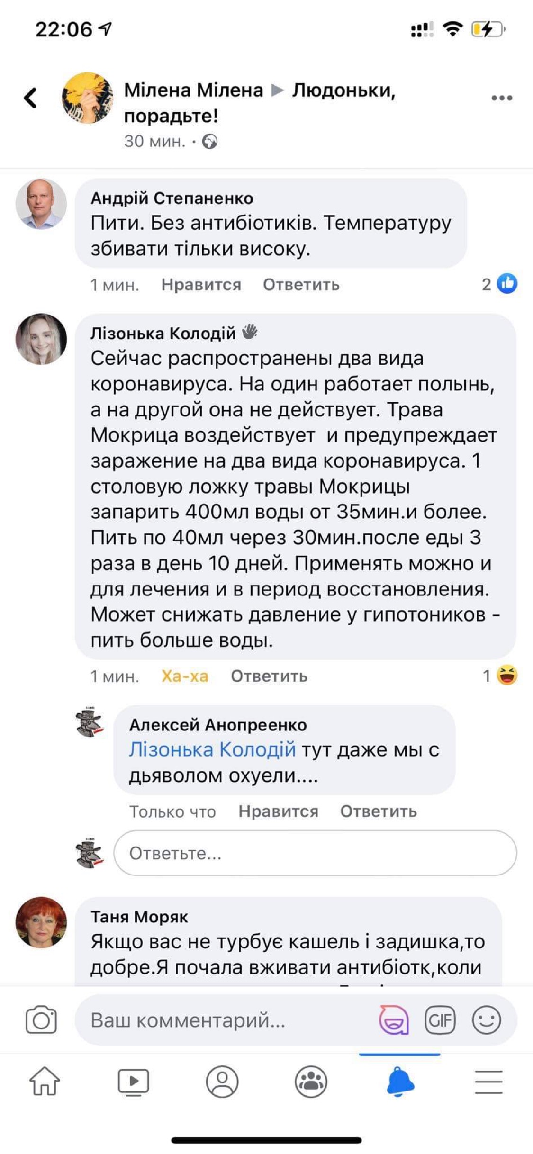533x1154 pixels.
Task: Go to the Home feed tab
Action: click(45, 1082)
